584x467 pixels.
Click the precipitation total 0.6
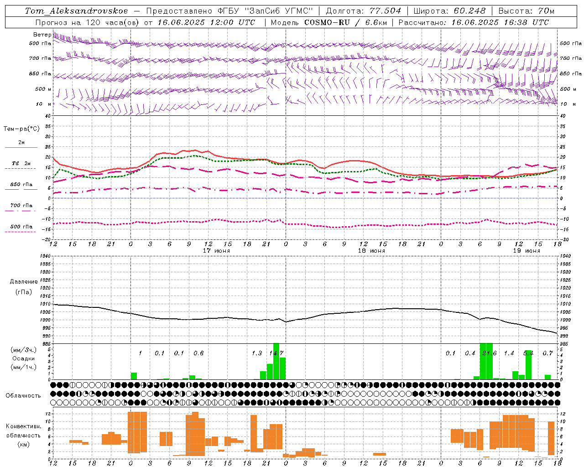coord(198,353)
